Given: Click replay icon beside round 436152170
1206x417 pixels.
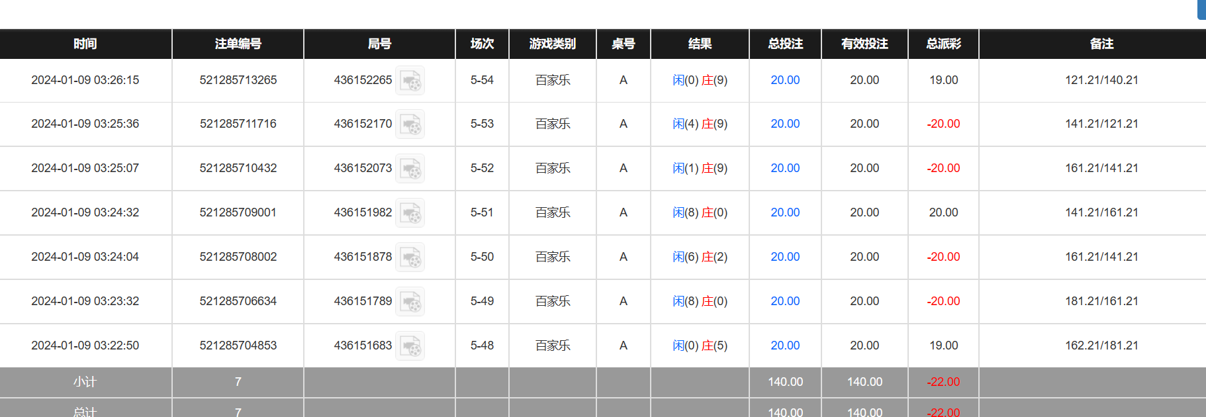Looking at the screenshot, I should (x=410, y=124).
